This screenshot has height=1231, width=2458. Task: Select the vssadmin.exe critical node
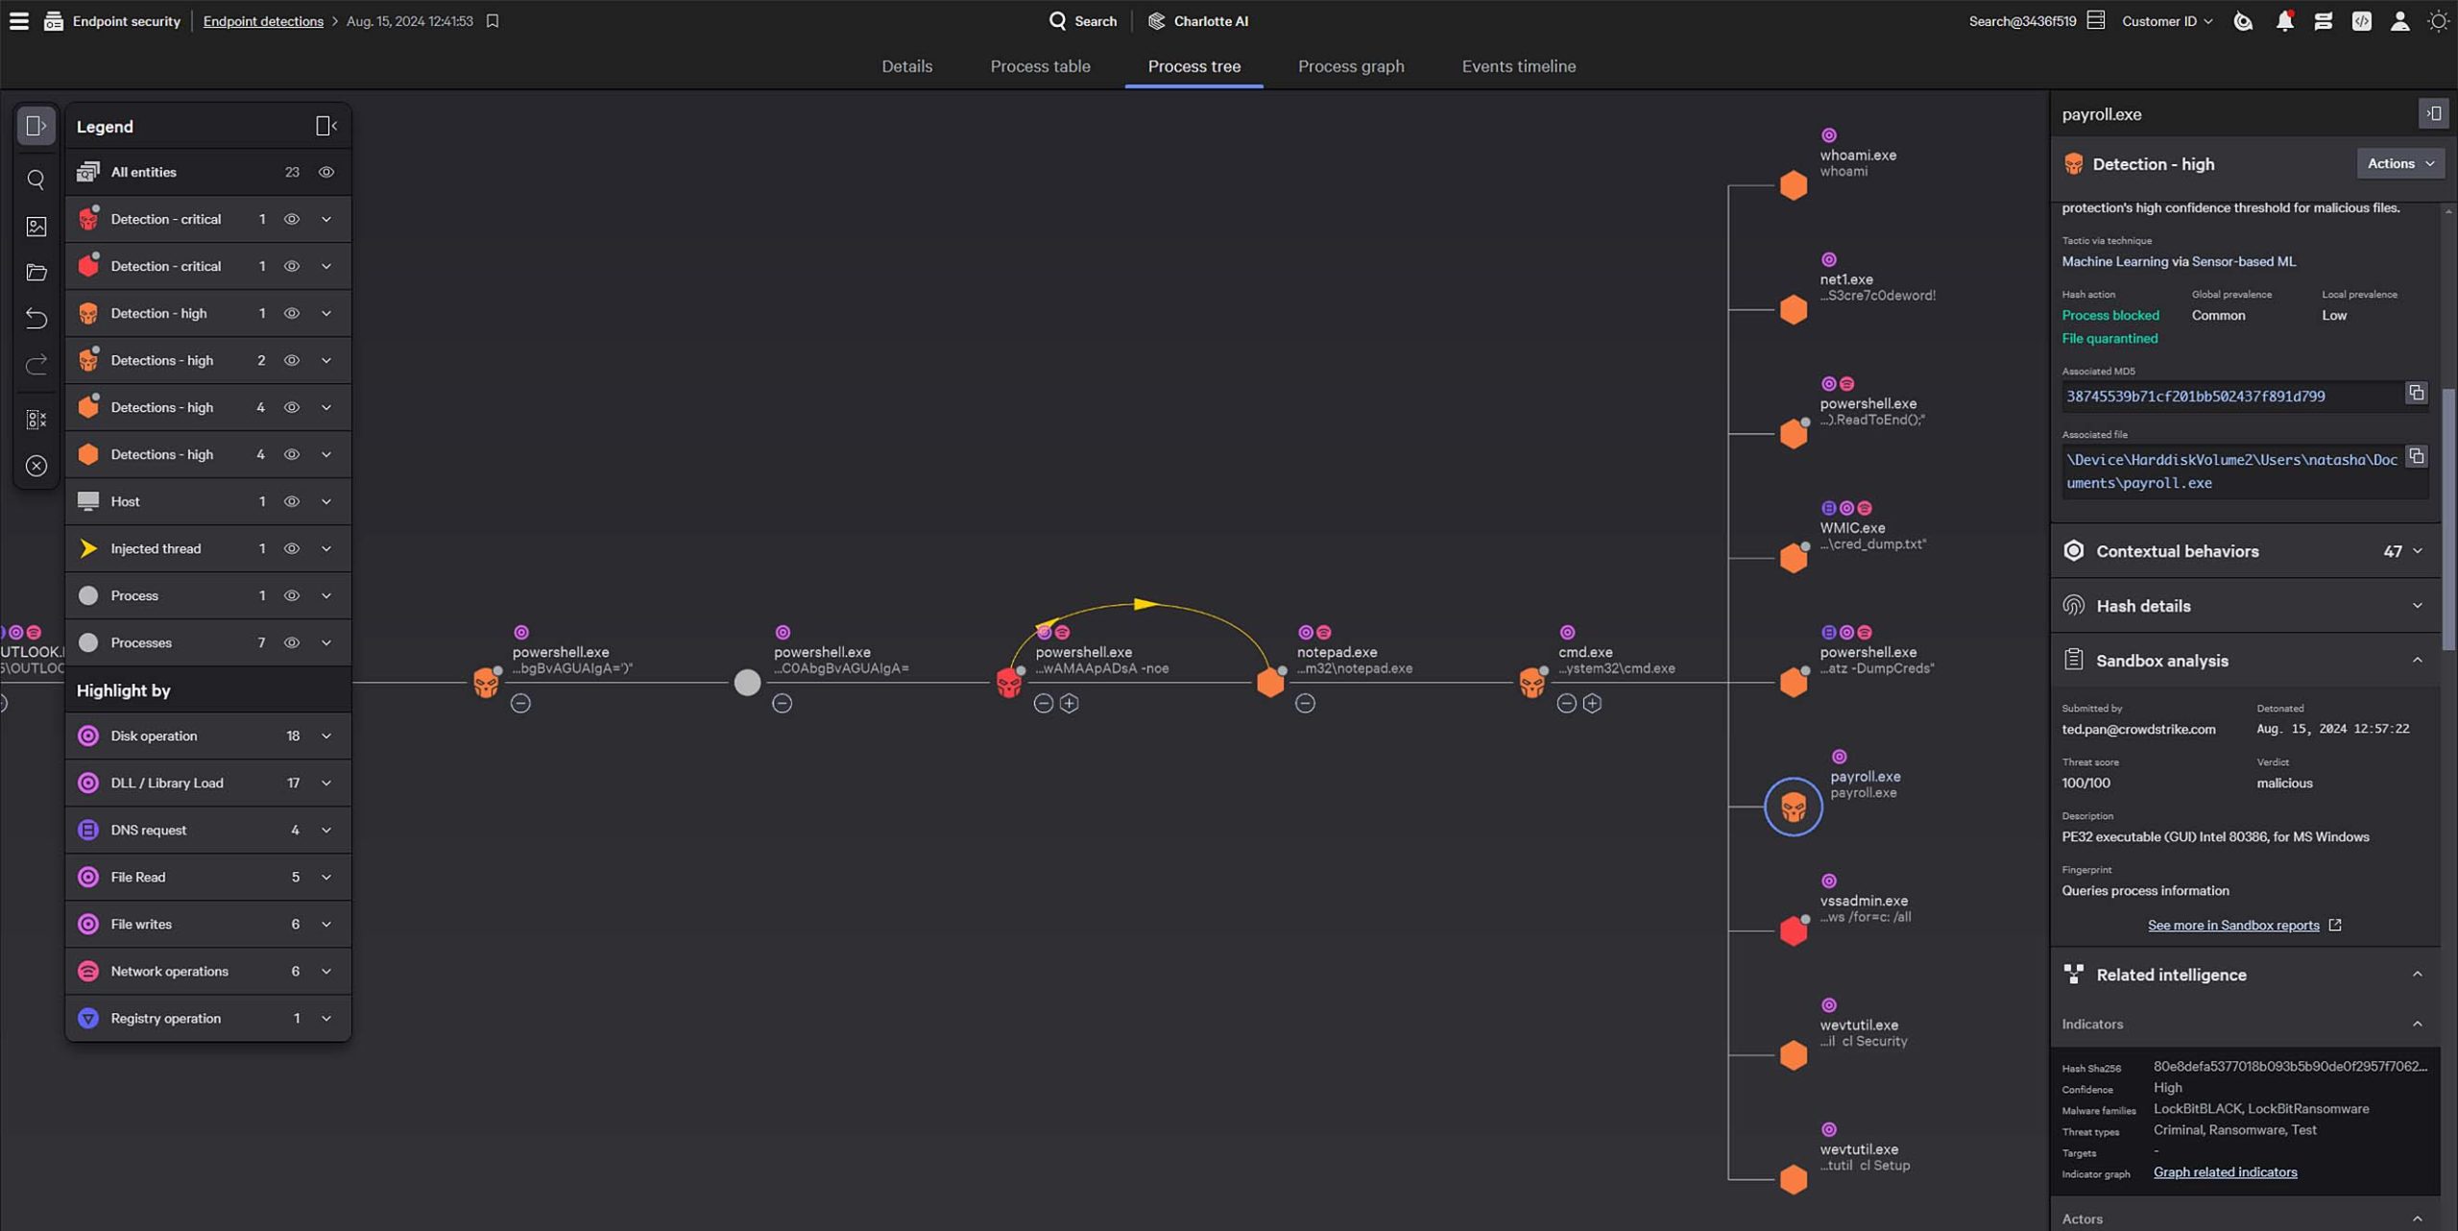[x=1793, y=930]
